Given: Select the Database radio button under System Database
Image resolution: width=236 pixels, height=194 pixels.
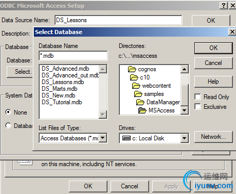Looking at the screenshot, I should [8, 125].
